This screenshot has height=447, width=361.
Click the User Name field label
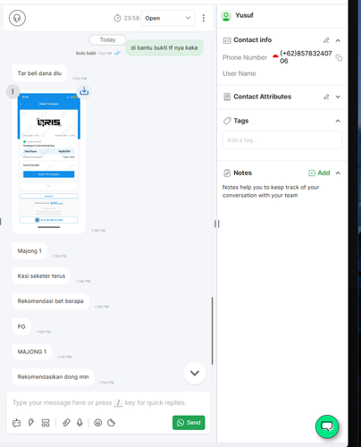pyautogui.click(x=239, y=73)
